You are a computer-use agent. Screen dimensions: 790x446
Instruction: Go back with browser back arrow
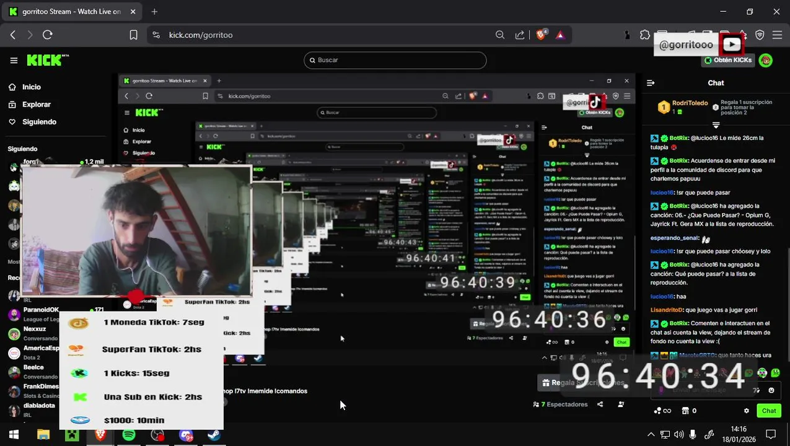(13, 35)
